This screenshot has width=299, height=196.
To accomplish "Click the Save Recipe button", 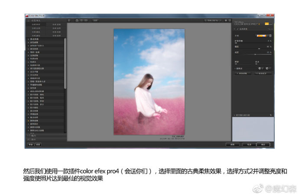I will 263,74.
